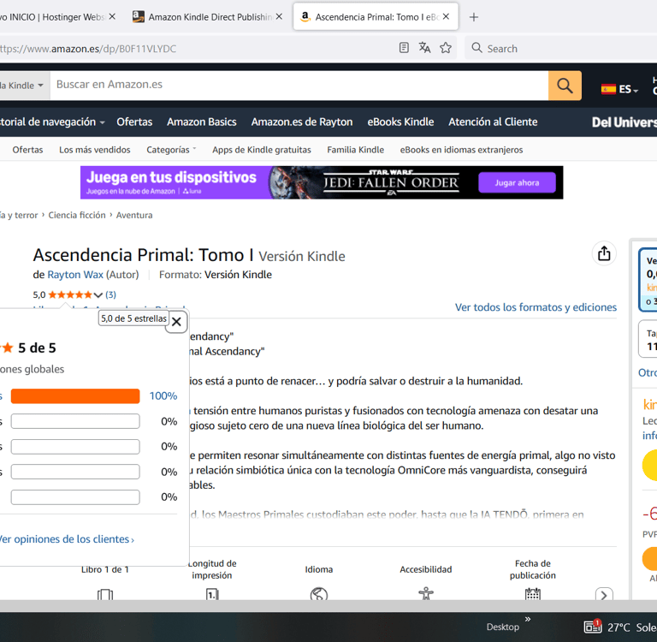Open Ofertas in the dark nav bar
Image resolution: width=657 pixels, height=642 pixels.
134,122
